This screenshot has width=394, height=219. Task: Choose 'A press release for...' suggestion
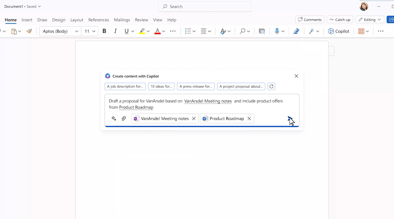click(196, 86)
